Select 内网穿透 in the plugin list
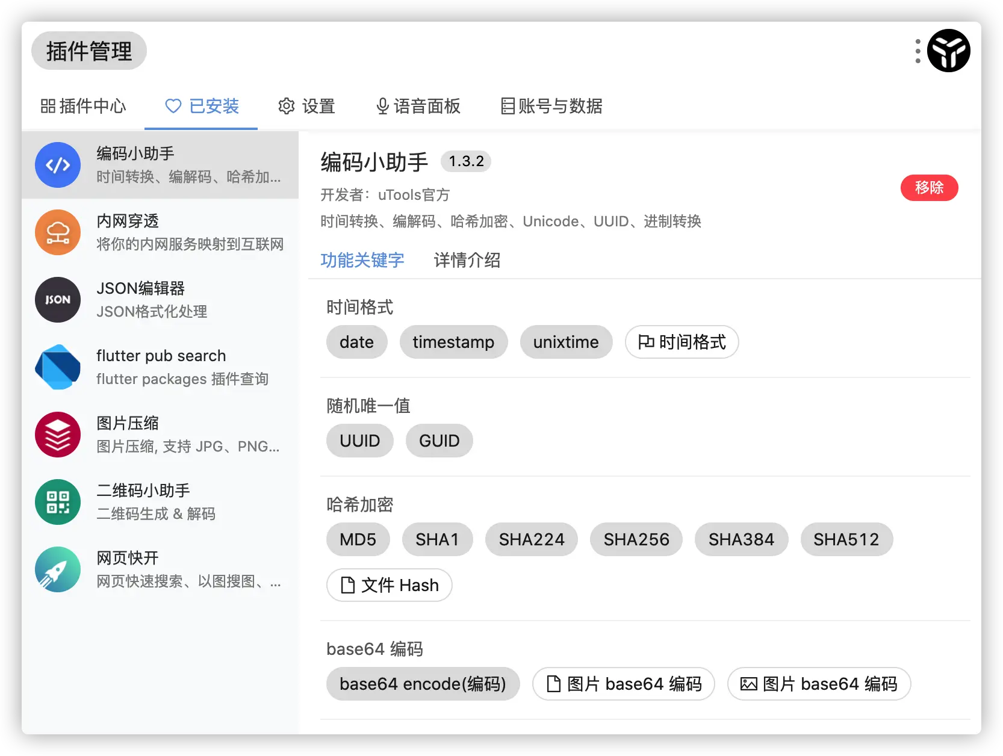1003x756 pixels. [x=160, y=232]
